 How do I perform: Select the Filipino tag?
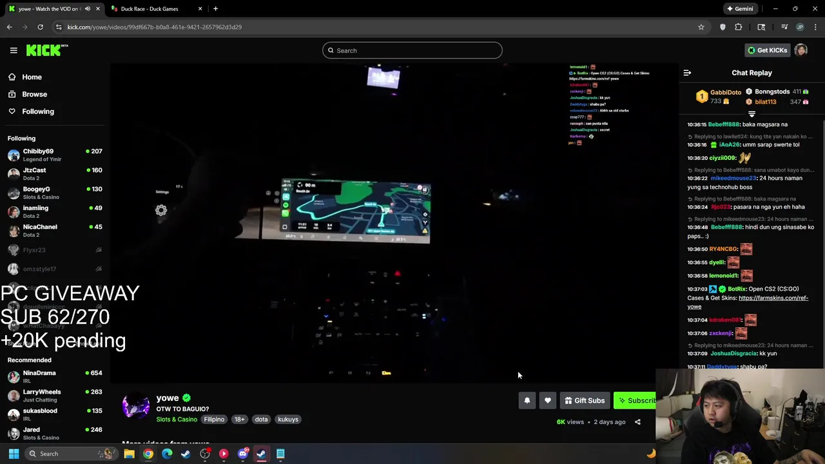tap(214, 420)
